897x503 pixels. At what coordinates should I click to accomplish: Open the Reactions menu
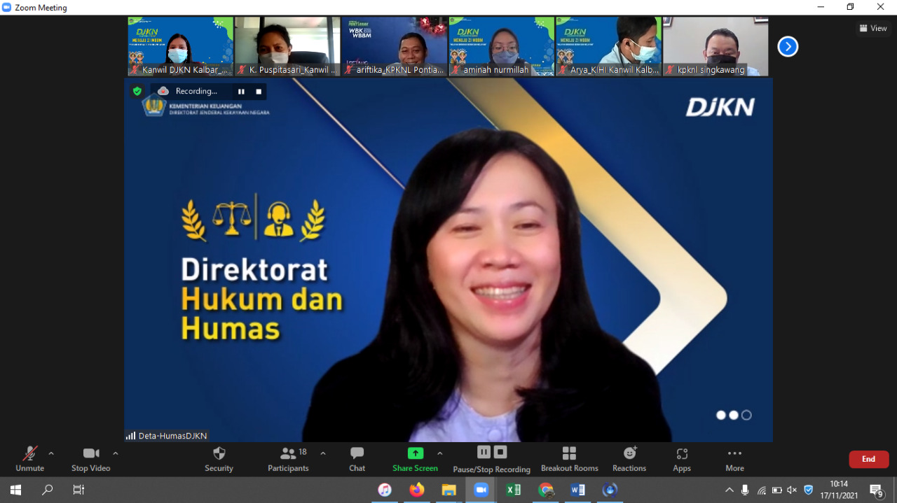point(629,459)
